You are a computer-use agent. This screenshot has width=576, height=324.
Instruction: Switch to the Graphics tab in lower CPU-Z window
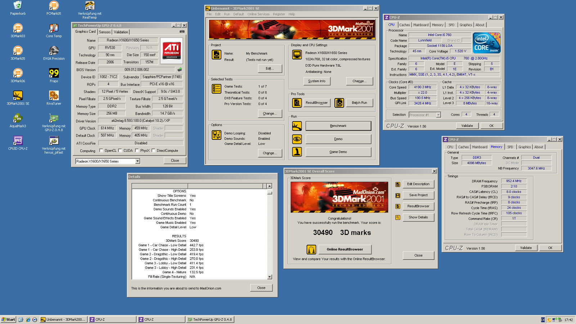525,147
